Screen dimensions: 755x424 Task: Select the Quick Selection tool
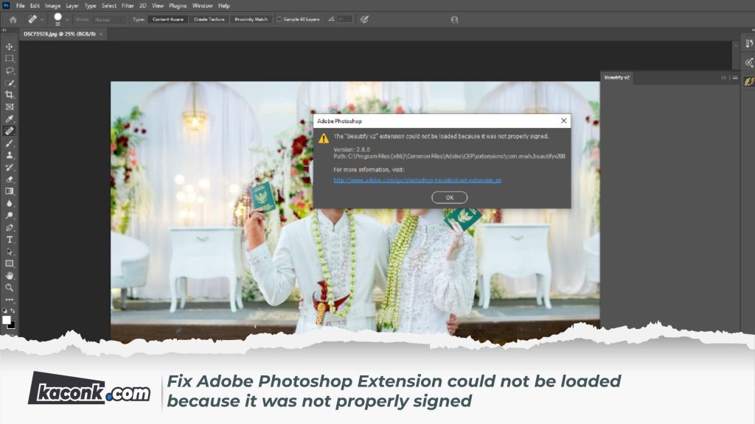tap(9, 82)
